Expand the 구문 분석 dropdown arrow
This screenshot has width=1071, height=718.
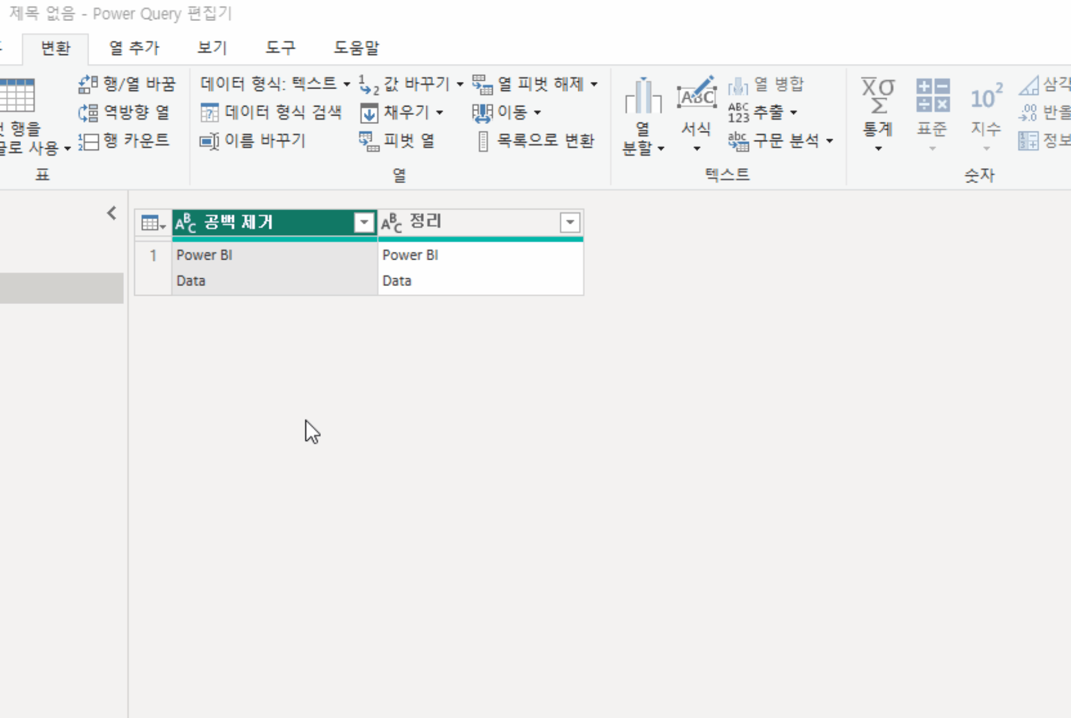pos(830,141)
